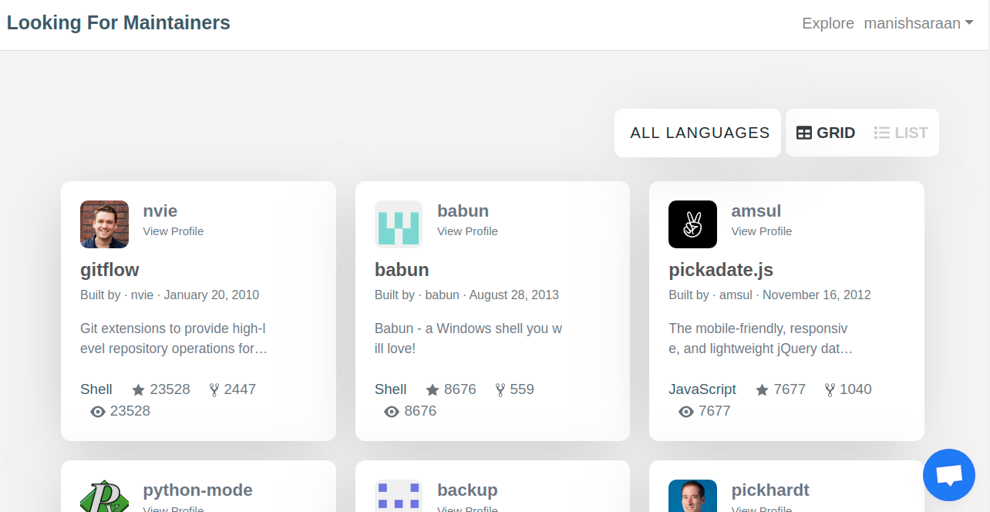Click 'Built by · nvie · January 20, 2010'
The image size is (990, 512).
pyautogui.click(x=170, y=295)
